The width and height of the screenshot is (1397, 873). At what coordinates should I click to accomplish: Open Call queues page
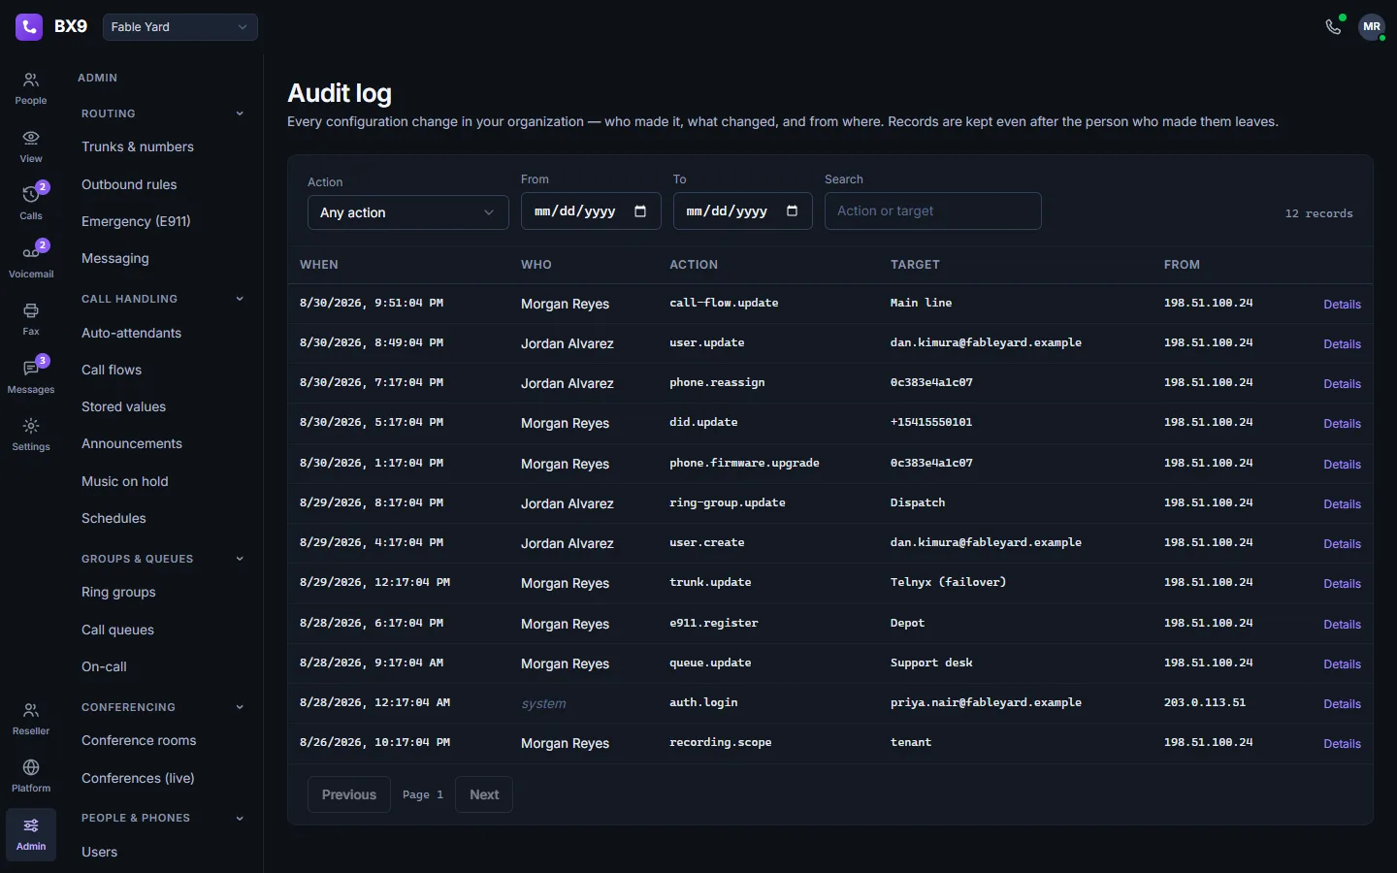pyautogui.click(x=117, y=630)
